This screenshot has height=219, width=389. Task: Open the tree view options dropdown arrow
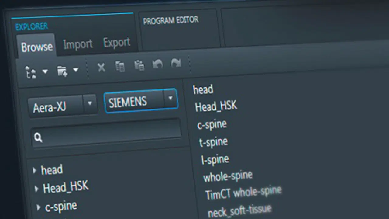(x=45, y=72)
